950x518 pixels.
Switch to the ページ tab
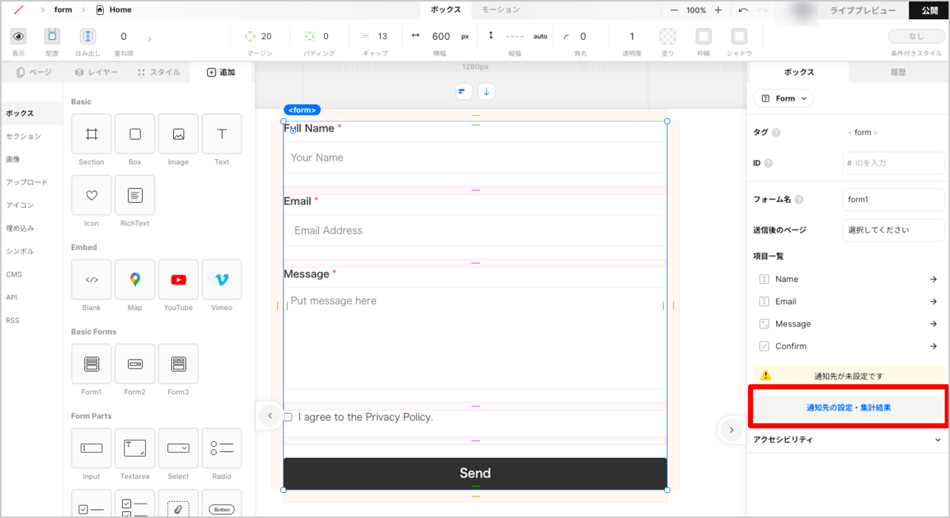click(x=34, y=72)
